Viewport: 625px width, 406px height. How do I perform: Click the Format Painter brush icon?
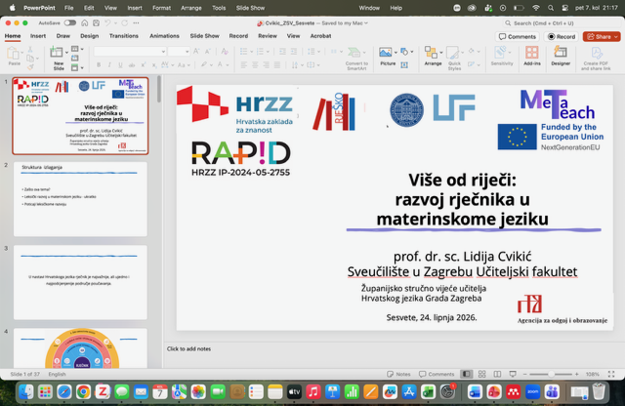click(30, 67)
